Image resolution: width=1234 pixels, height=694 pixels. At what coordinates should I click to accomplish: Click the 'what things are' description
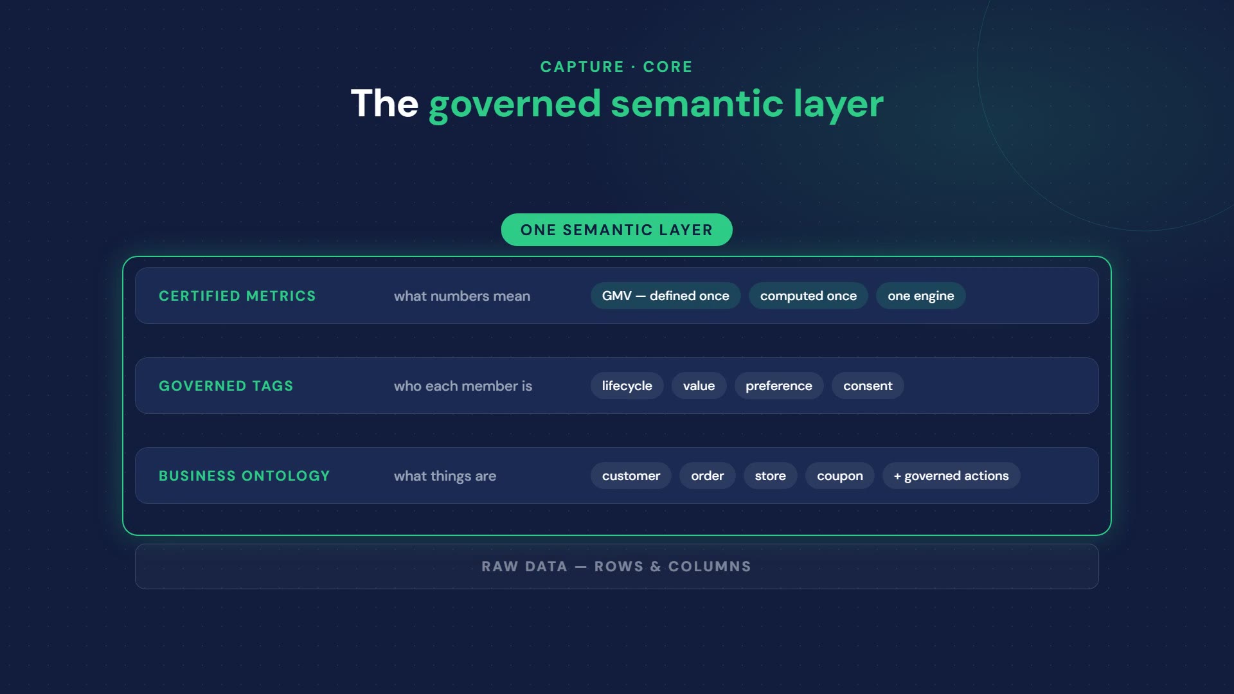tap(445, 476)
